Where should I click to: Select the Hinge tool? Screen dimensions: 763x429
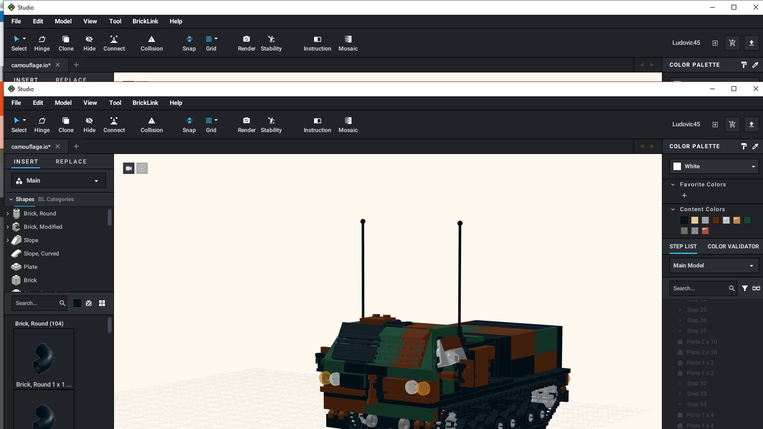(x=42, y=124)
